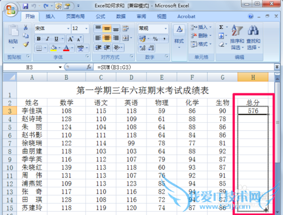
Task: Apply fill color with paint bucket
Action: tap(54, 48)
